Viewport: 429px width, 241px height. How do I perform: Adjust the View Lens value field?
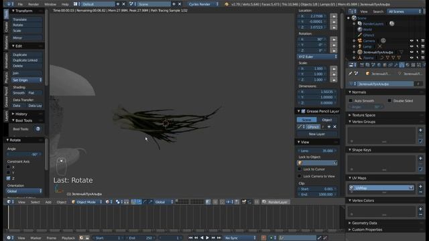[x=317, y=151]
